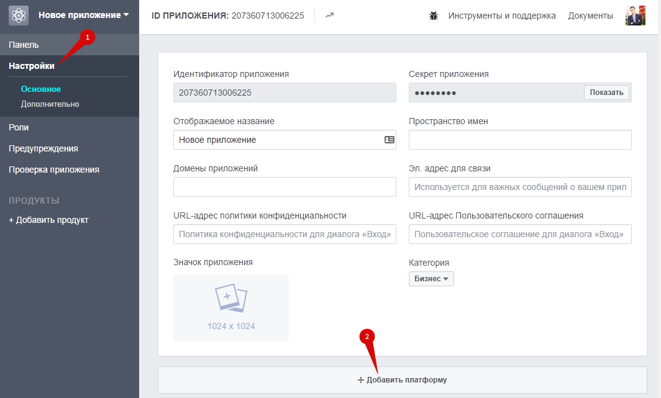The image size is (661, 398).
Task: Expand the Новое приложение app switcher
Action: pyautogui.click(x=83, y=15)
